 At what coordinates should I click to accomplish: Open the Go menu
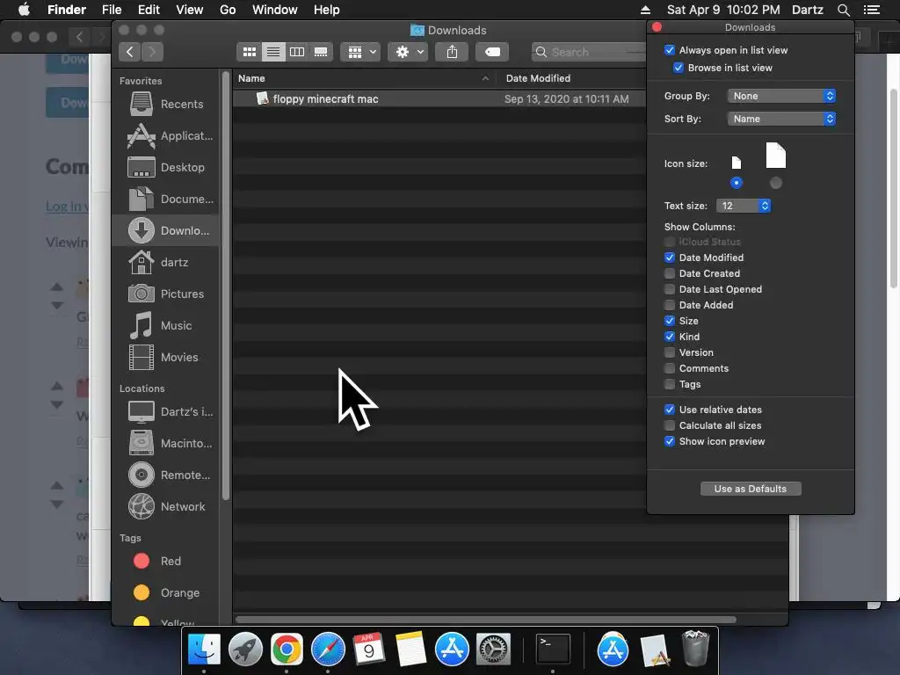(228, 10)
